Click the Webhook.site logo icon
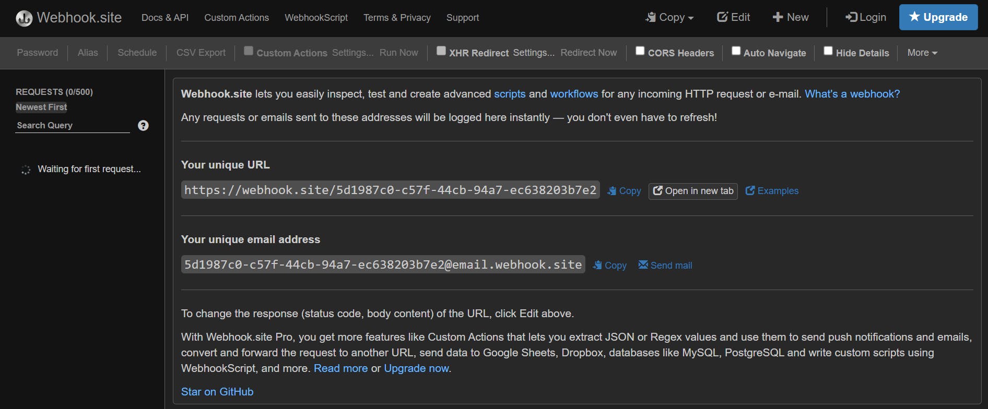Image resolution: width=988 pixels, height=409 pixels. [x=24, y=18]
